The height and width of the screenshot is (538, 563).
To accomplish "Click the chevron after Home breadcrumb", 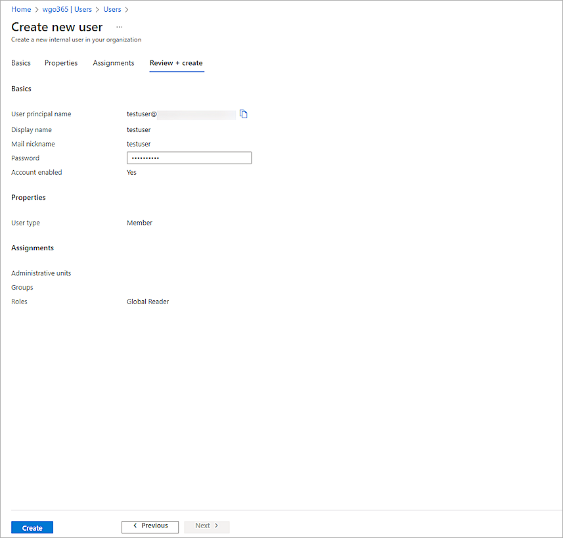I will (35, 9).
